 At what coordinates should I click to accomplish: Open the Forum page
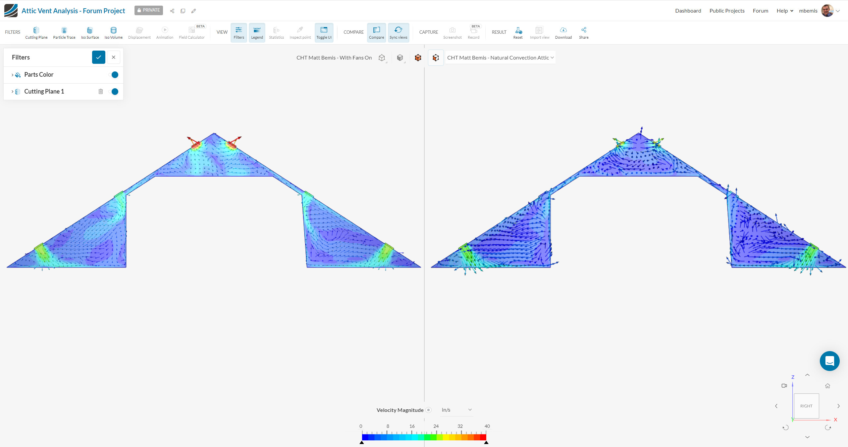(x=760, y=11)
